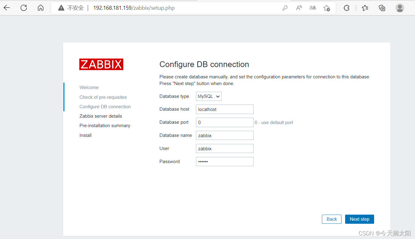415x239 pixels.
Task: Select Configure DB connection step
Action: point(105,107)
